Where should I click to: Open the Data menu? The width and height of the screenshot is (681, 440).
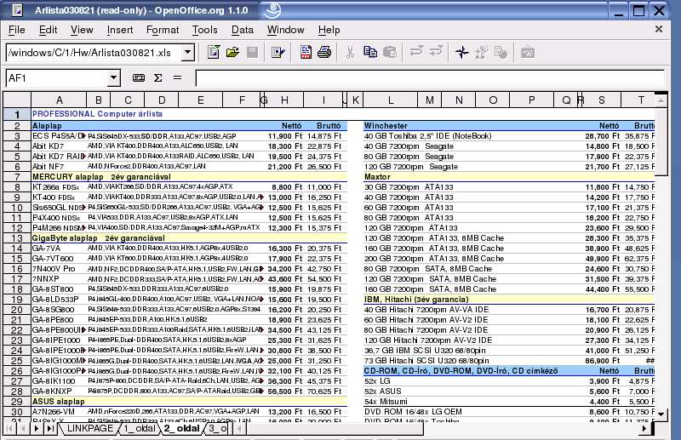[x=243, y=30]
